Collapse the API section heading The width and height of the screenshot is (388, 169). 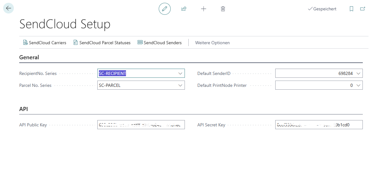24,109
